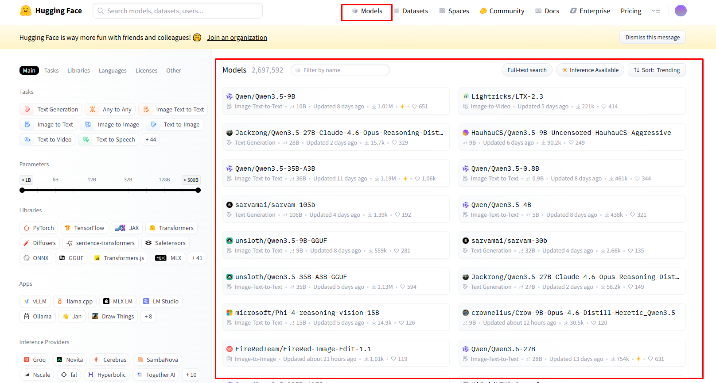This screenshot has width=716, height=383.
Task: Open Full-text search
Action: pyautogui.click(x=527, y=70)
